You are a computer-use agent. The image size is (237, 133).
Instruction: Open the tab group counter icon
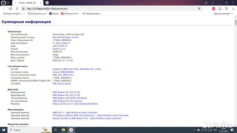[x=4, y=3]
